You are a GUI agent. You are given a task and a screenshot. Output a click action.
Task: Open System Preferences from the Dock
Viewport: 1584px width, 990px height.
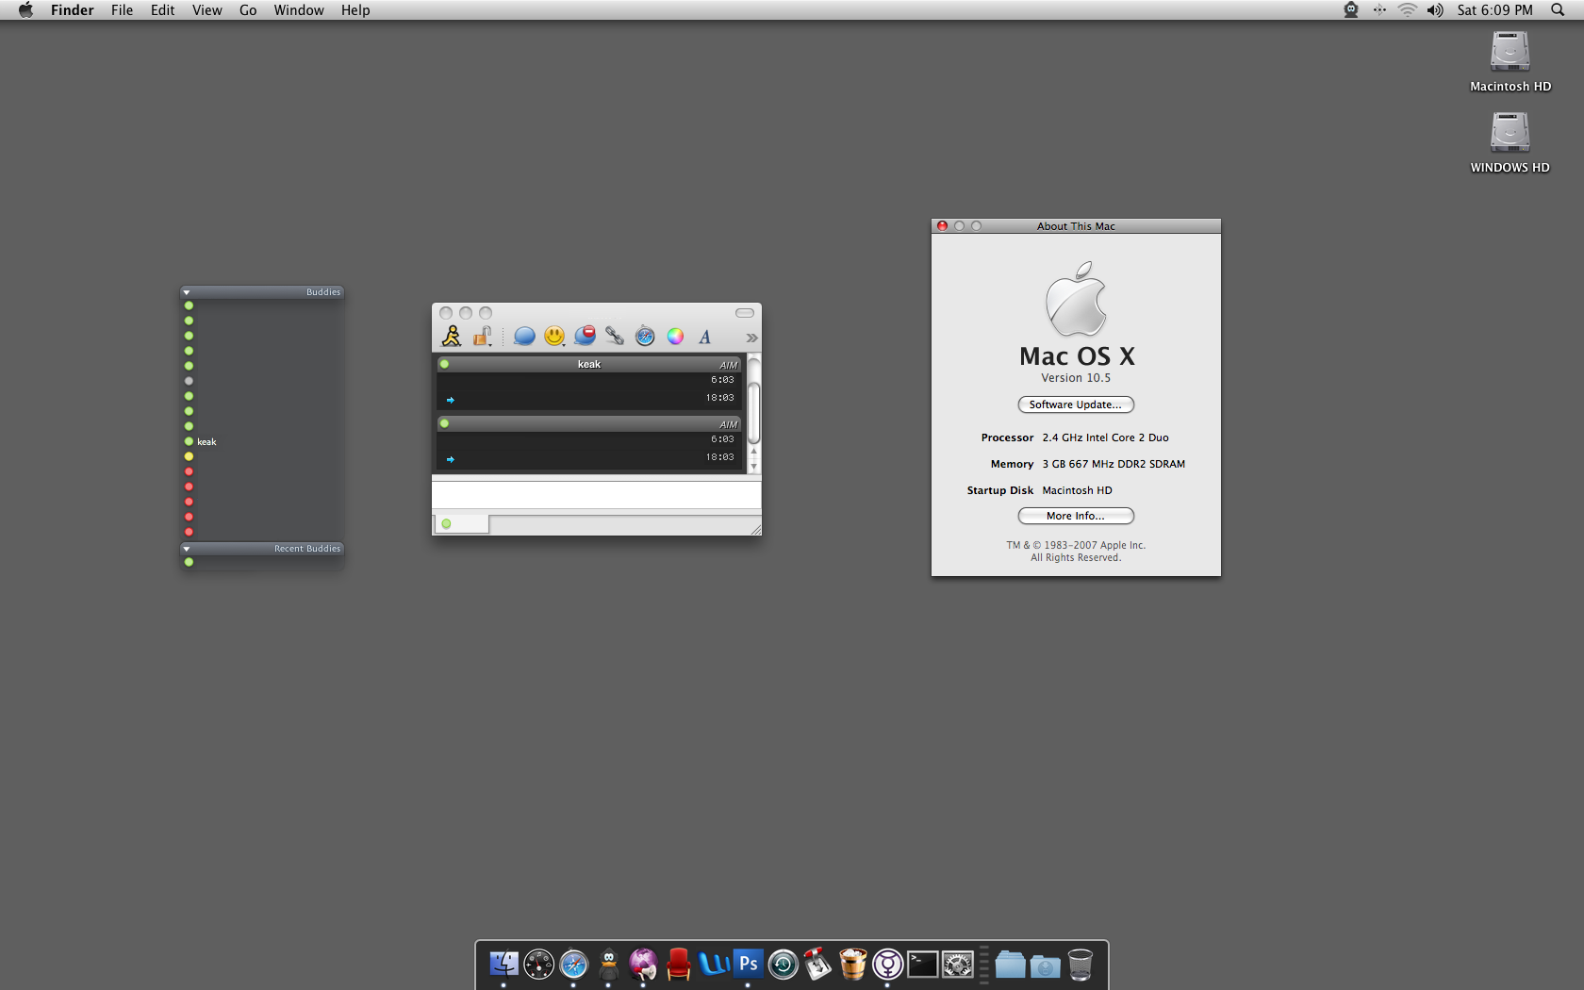click(957, 964)
